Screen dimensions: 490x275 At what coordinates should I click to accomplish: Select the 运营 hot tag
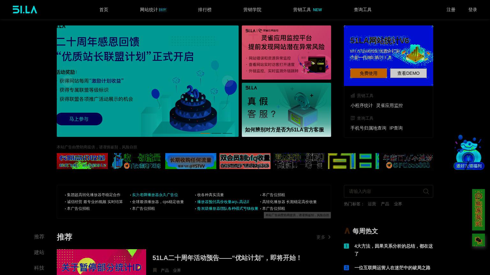(x=372, y=204)
